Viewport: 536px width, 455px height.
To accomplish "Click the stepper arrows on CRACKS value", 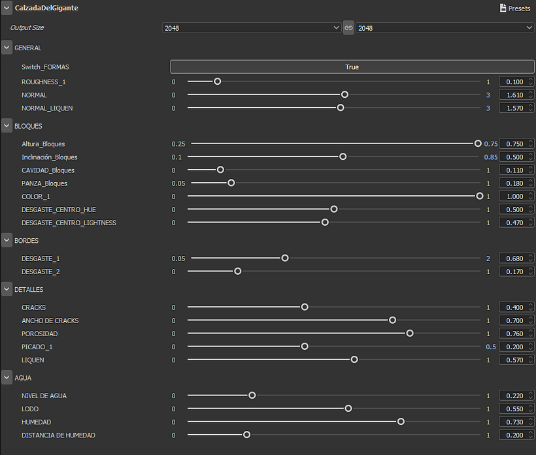I will tap(531, 307).
